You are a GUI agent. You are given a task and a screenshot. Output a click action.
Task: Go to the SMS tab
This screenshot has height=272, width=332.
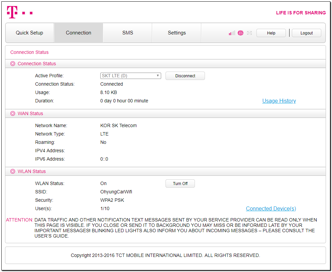pyautogui.click(x=128, y=33)
